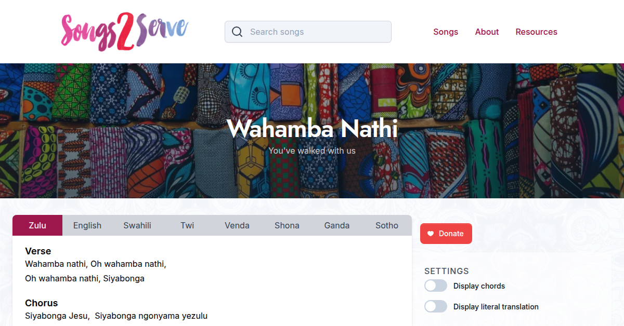View lyrics in Twi

click(x=187, y=225)
